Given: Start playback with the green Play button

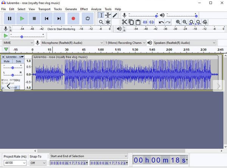Looking at the screenshot, I should click(22, 18).
